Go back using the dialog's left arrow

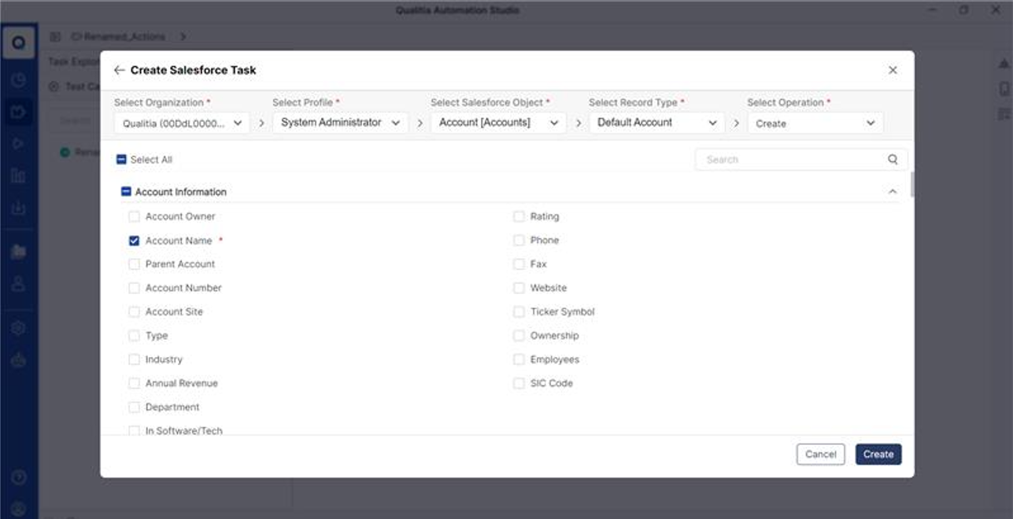pos(119,70)
